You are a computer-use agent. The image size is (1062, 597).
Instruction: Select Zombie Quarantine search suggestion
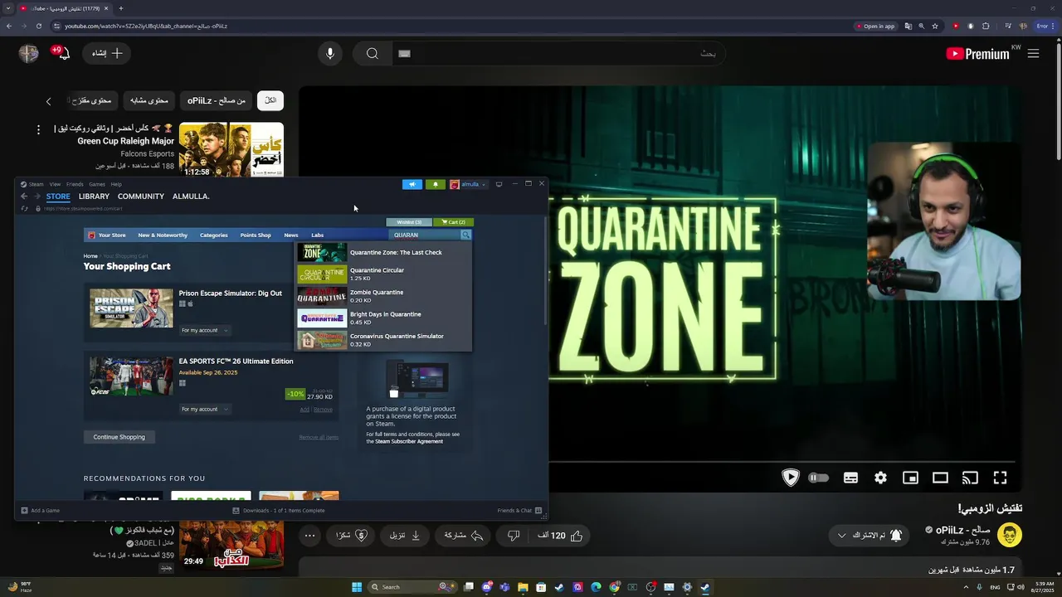point(384,296)
